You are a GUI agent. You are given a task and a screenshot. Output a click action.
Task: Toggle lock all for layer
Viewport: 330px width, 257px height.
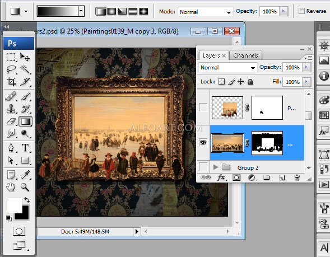(x=250, y=82)
